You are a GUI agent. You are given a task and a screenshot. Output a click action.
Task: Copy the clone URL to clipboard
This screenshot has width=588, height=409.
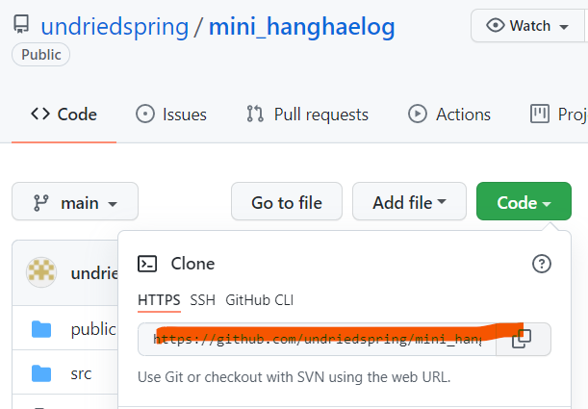point(524,339)
